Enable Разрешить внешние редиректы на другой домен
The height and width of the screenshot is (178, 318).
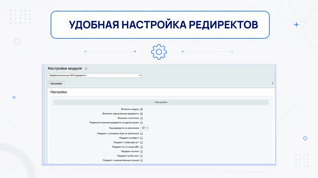[141, 122]
